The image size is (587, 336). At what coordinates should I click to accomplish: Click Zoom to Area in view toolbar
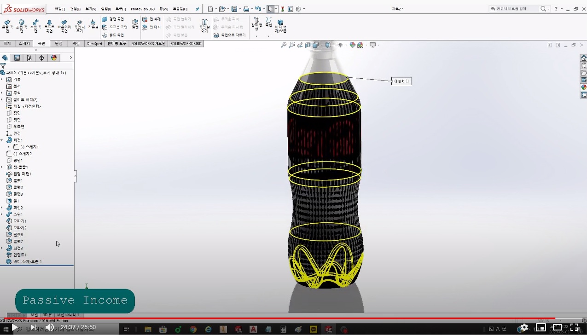pyautogui.click(x=292, y=45)
